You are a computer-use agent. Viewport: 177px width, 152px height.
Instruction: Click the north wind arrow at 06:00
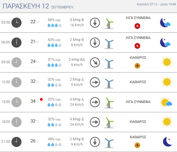click(95, 42)
